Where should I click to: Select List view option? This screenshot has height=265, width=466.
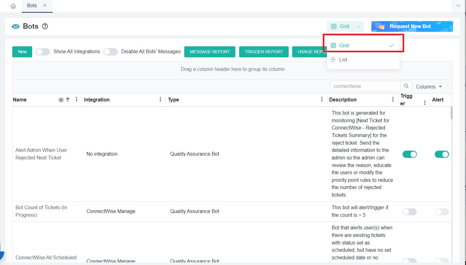343,60
